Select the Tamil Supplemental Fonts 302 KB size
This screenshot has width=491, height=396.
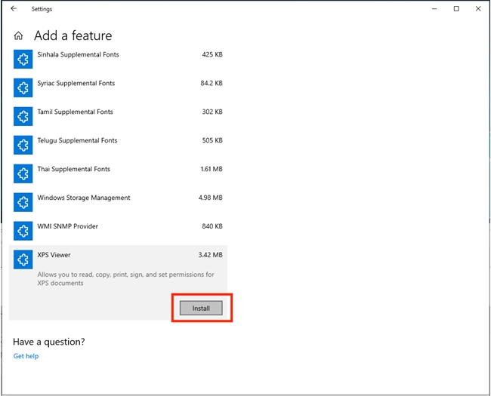pyautogui.click(x=212, y=112)
